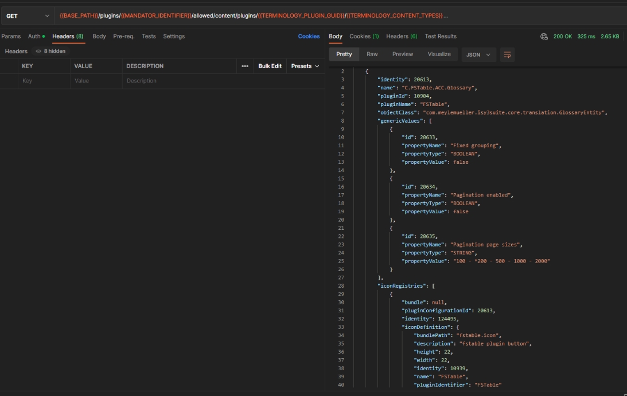
Task: Click the Visualize view button
Action: (x=439, y=54)
